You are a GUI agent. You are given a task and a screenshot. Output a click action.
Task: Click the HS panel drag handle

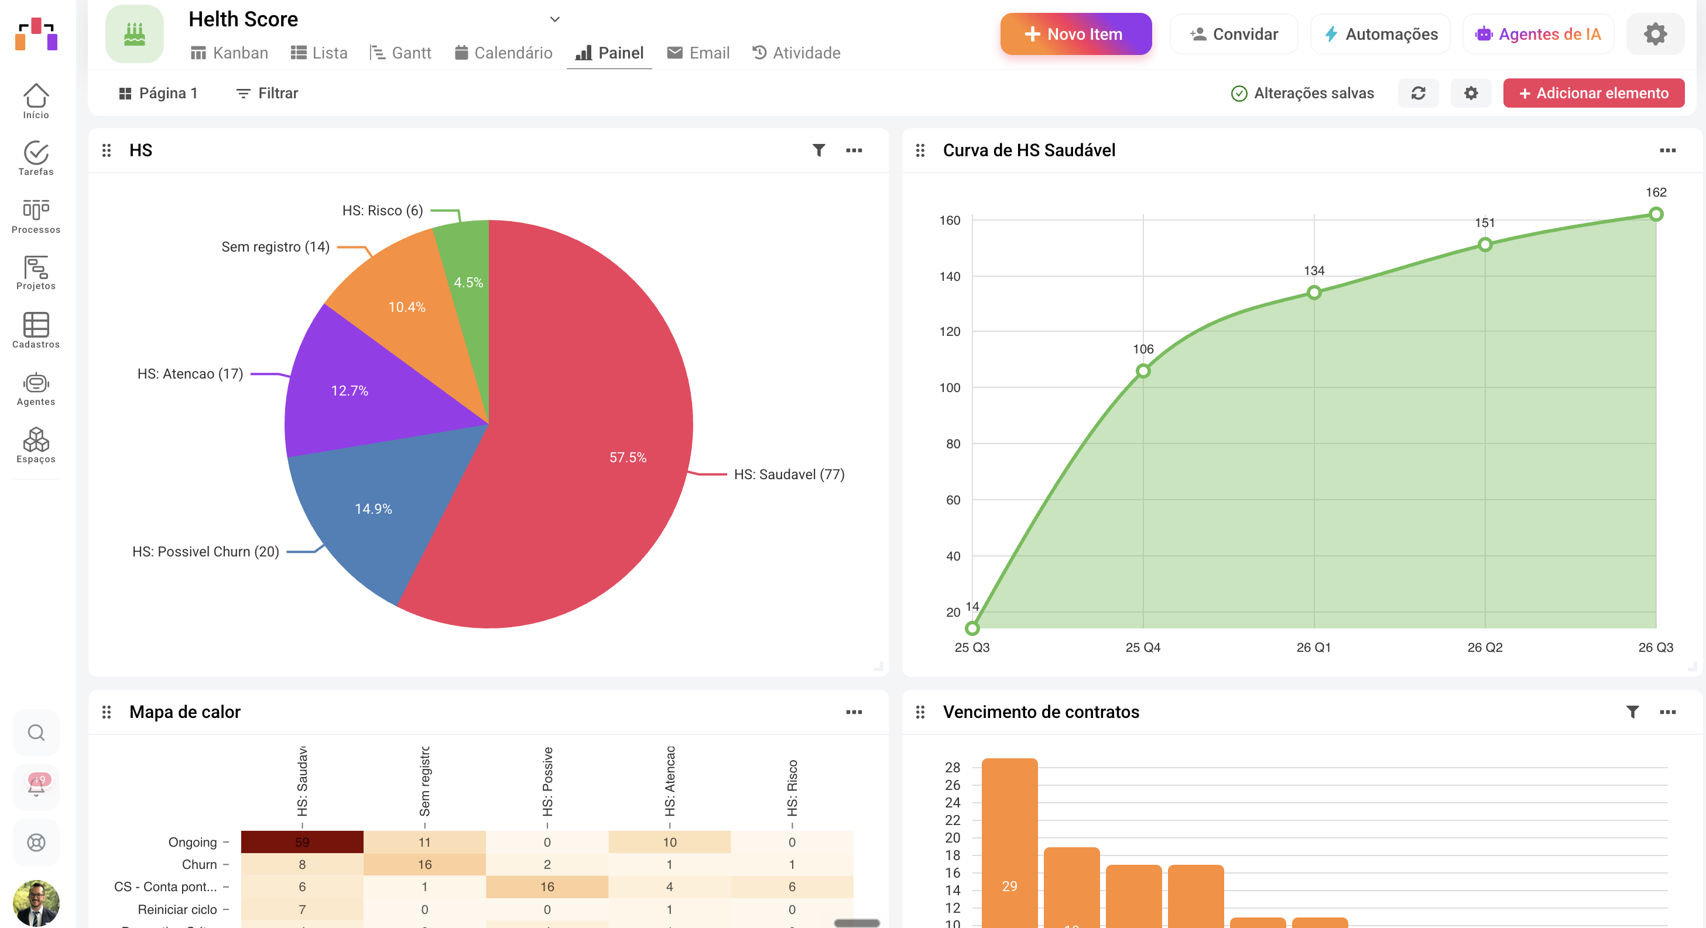pos(107,150)
